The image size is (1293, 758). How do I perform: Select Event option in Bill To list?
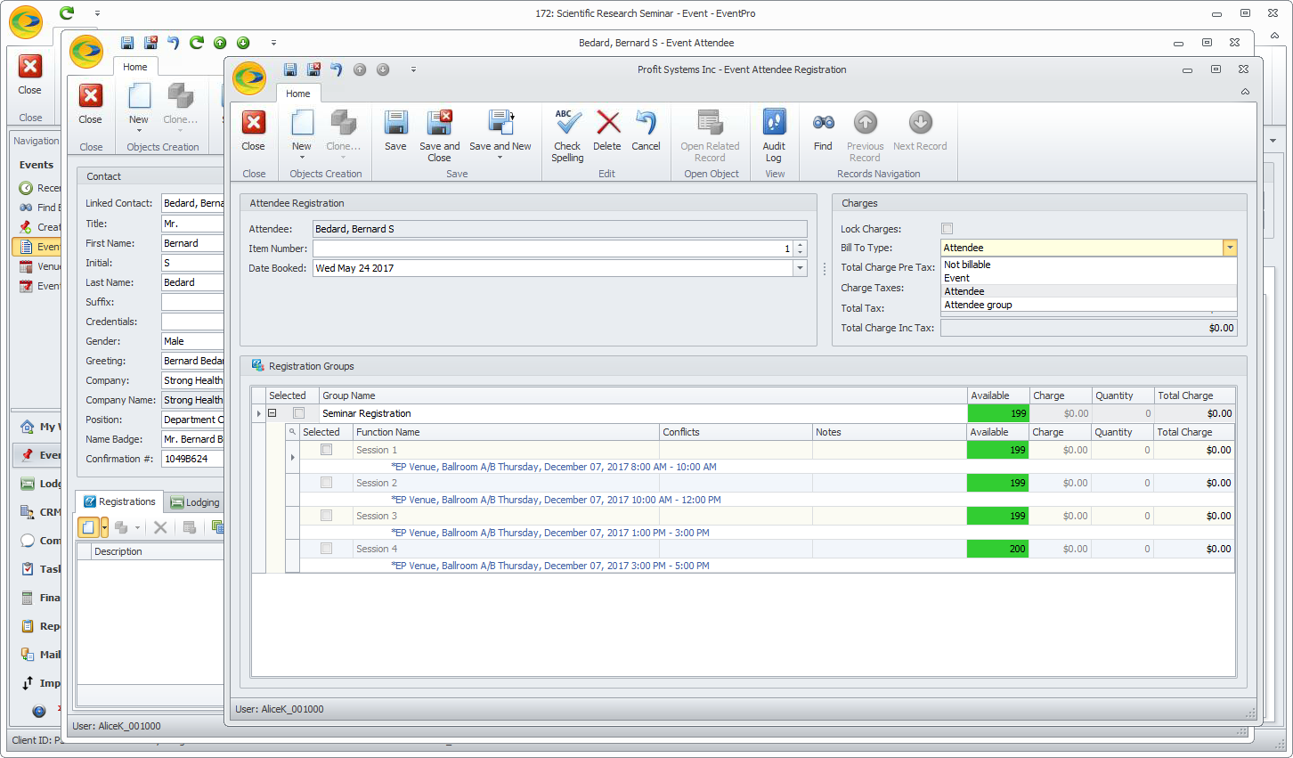(1089, 278)
